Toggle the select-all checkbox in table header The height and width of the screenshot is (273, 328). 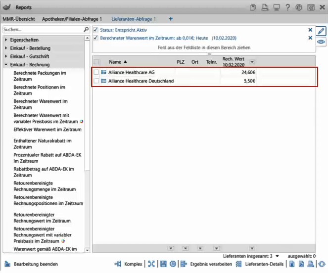point(96,62)
